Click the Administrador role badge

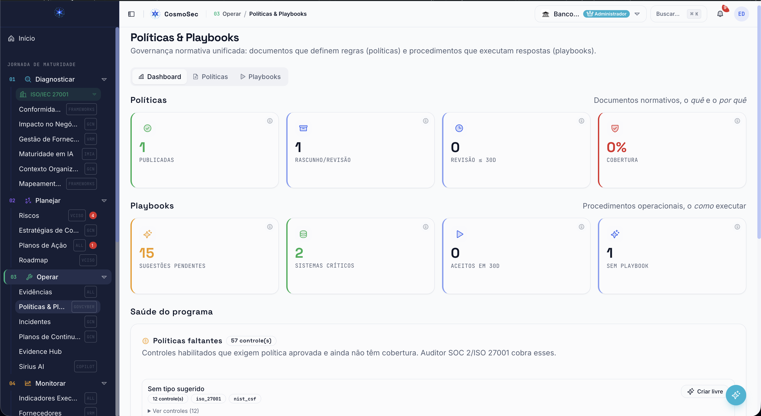pyautogui.click(x=606, y=14)
